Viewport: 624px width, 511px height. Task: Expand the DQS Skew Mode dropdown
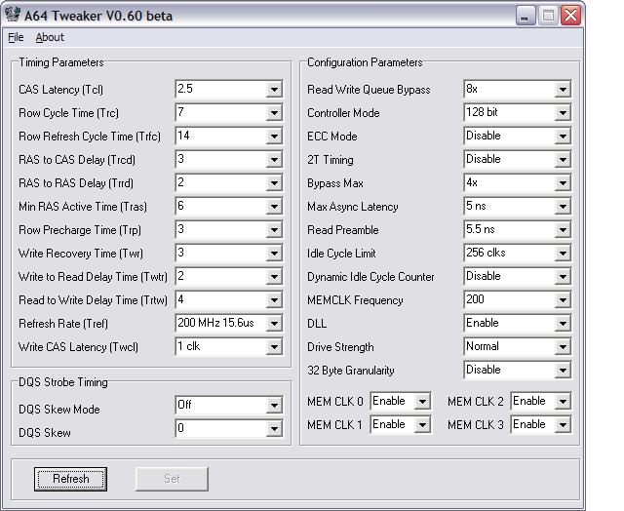click(x=274, y=405)
